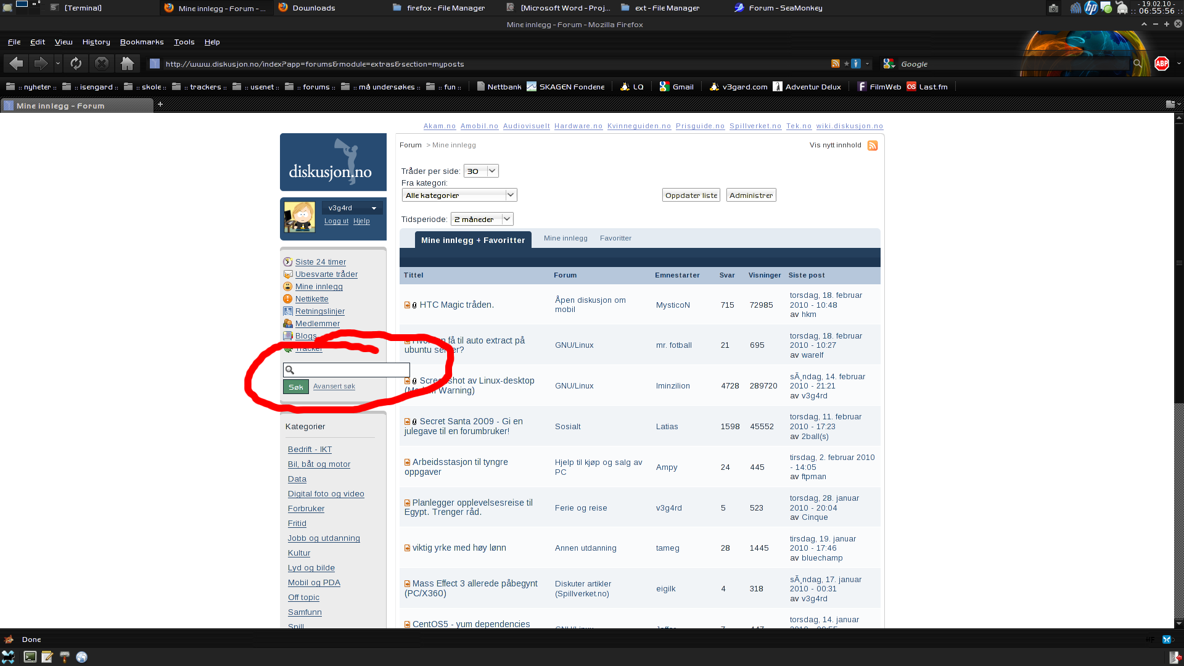The width and height of the screenshot is (1184, 666).
Task: Open the FilmWeb bookmark
Action: coord(879,87)
